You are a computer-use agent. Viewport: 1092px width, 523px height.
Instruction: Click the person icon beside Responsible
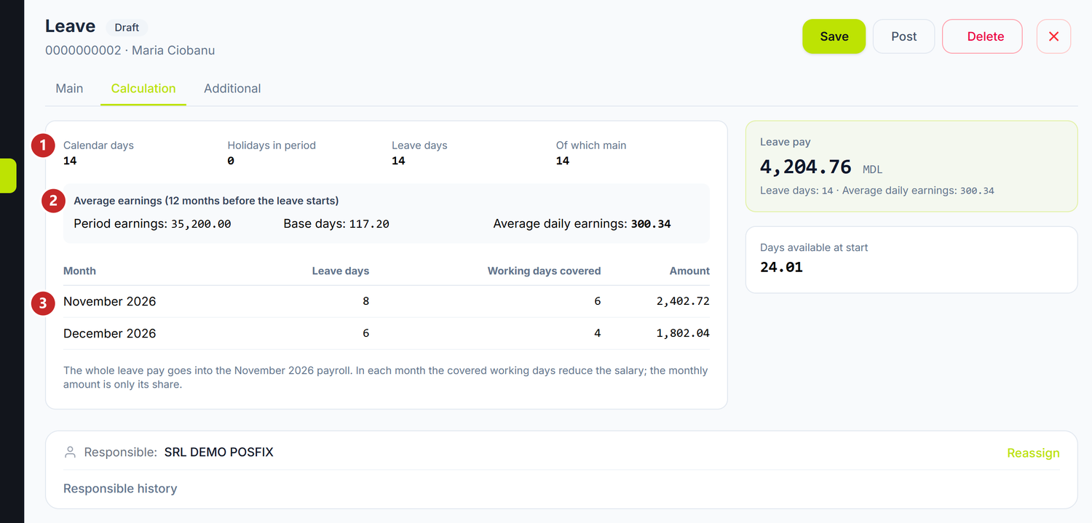(x=70, y=452)
